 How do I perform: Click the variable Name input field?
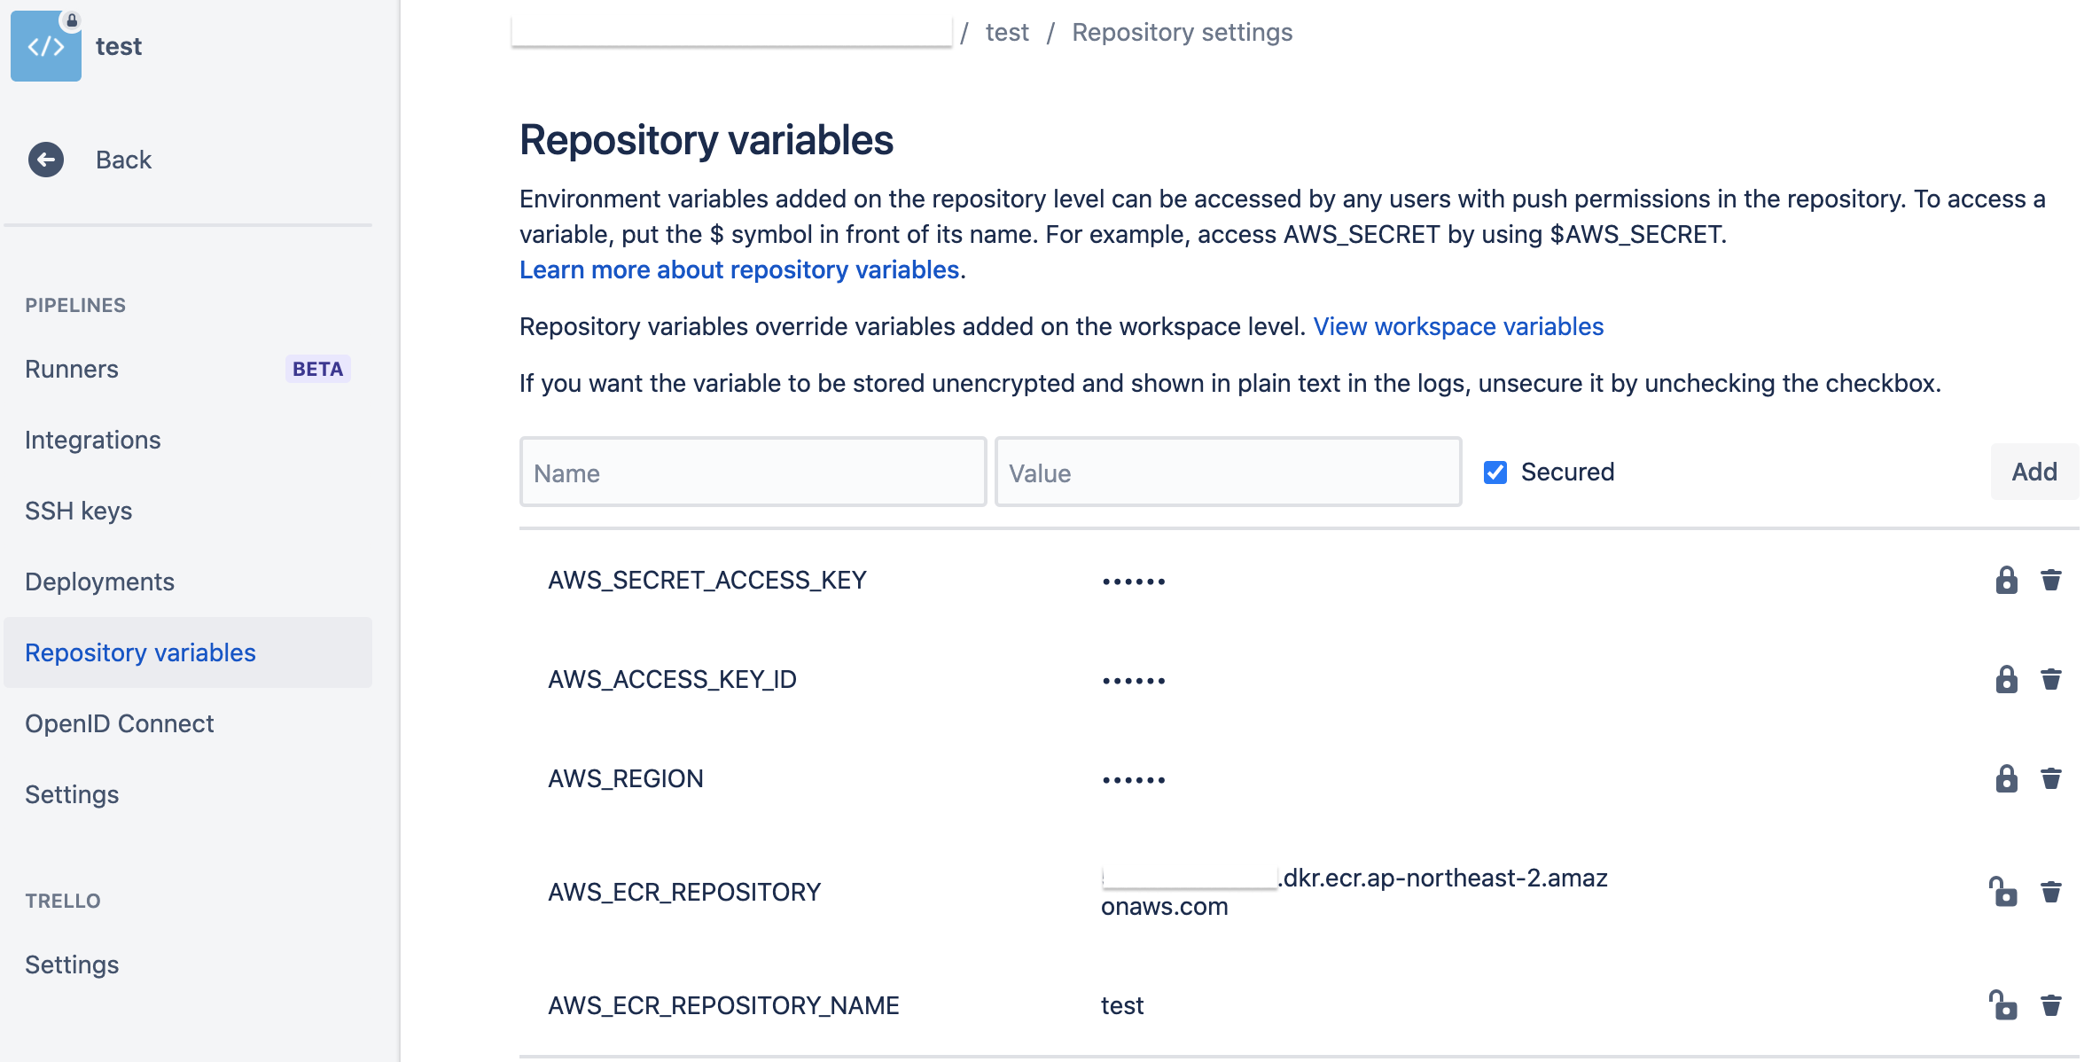coord(753,472)
